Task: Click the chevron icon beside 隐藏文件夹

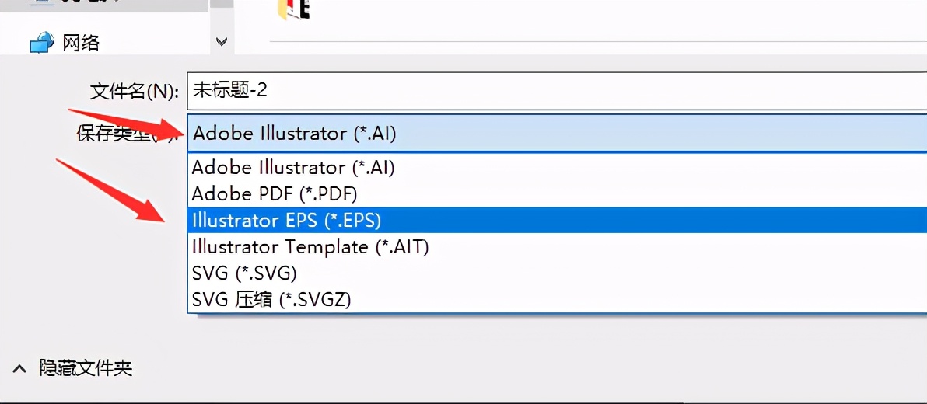Action: click(x=17, y=367)
